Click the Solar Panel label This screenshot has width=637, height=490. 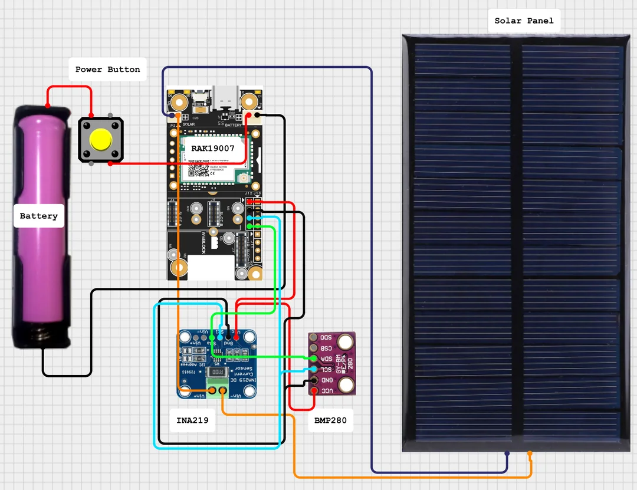pos(524,21)
